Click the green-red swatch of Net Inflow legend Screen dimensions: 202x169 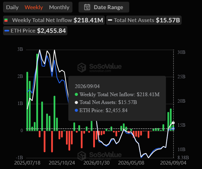pos(6,20)
